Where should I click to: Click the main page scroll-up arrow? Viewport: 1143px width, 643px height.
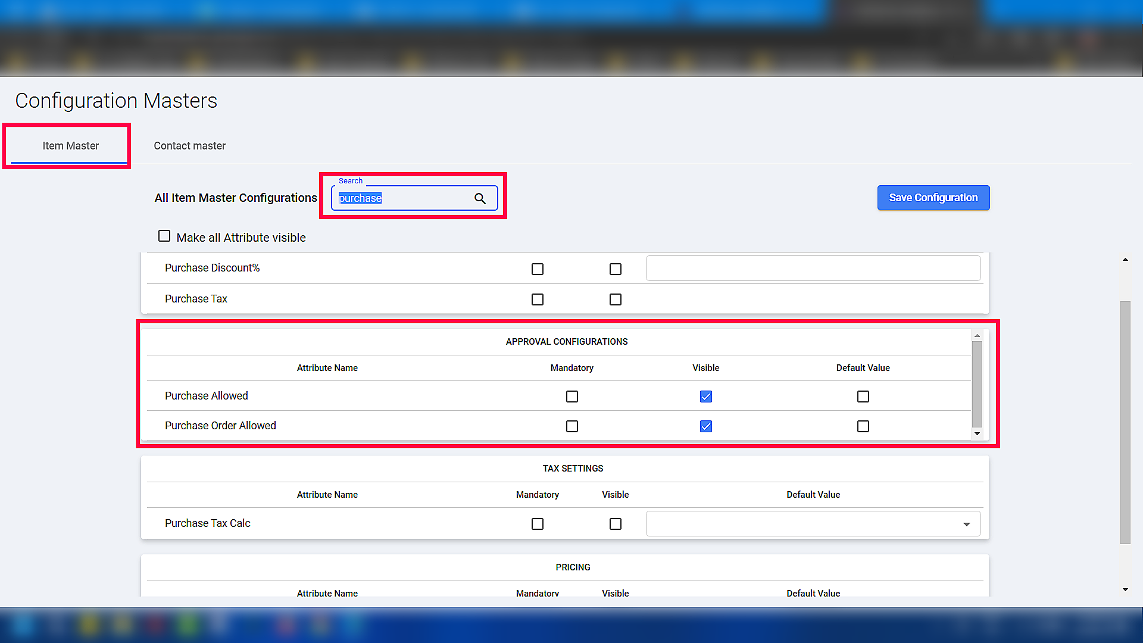click(x=1125, y=260)
